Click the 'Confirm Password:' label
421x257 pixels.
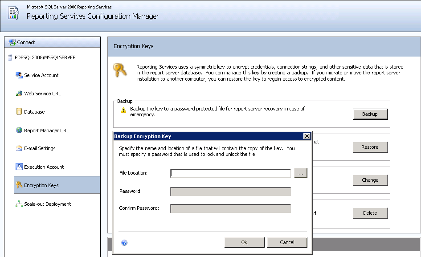(139, 208)
